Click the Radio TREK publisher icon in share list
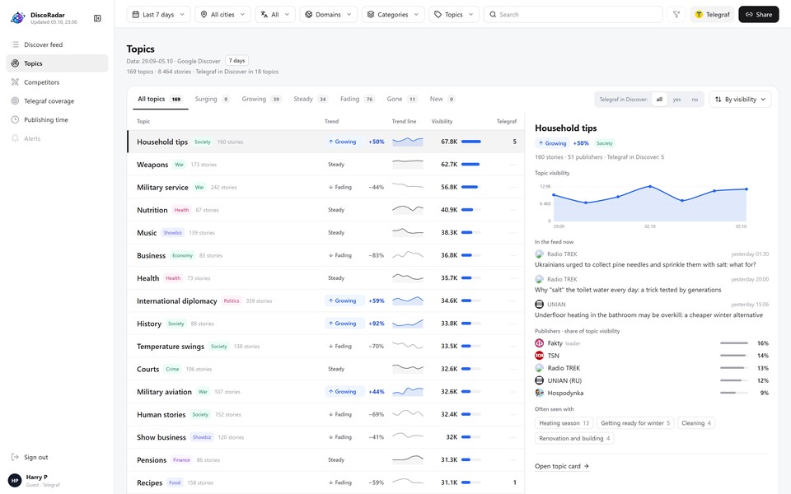The height and width of the screenshot is (494, 791). pyautogui.click(x=539, y=368)
